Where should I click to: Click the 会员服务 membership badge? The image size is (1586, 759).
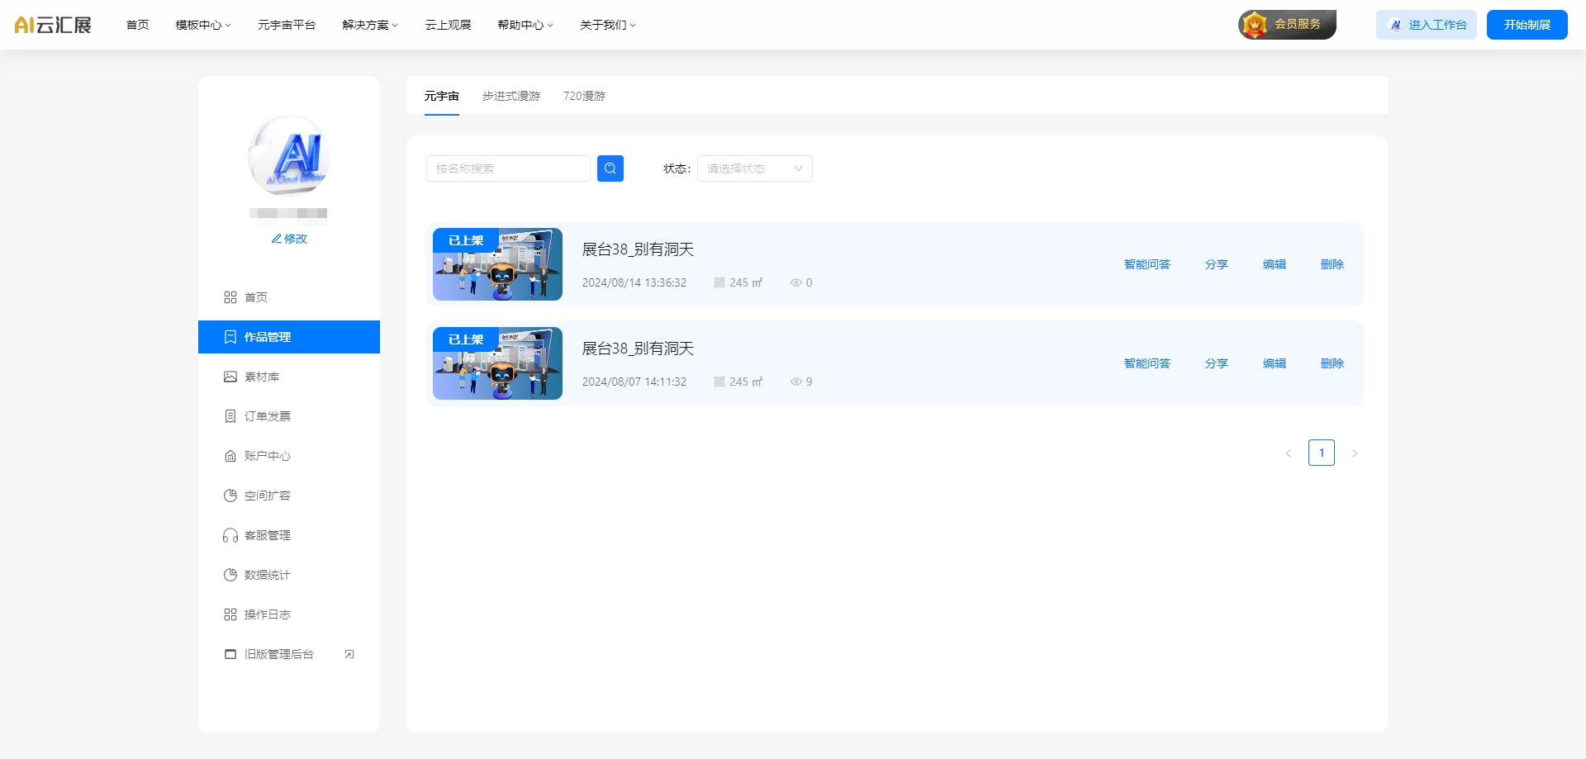pyautogui.click(x=1287, y=25)
